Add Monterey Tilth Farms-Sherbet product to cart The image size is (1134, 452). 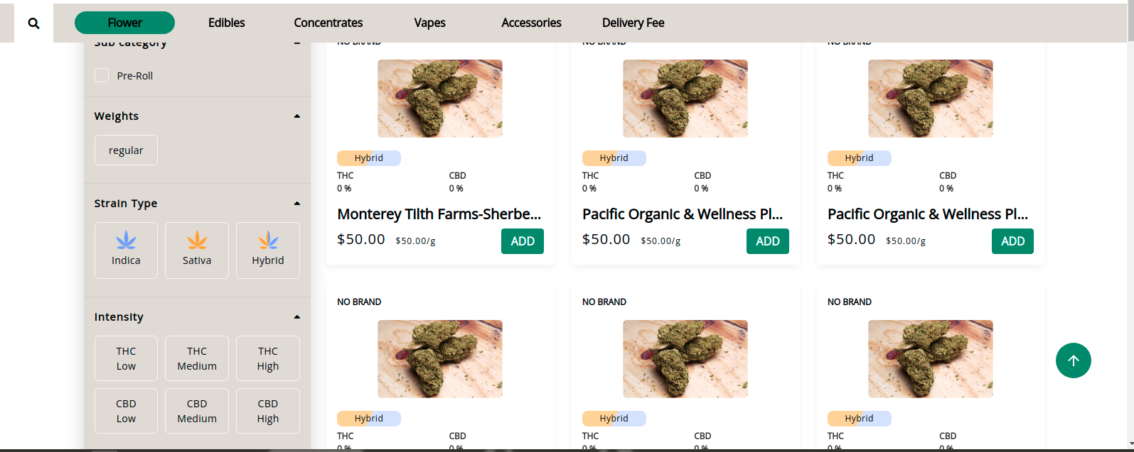click(x=523, y=241)
